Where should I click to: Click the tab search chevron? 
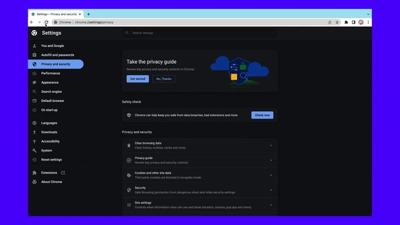pyautogui.click(x=368, y=14)
